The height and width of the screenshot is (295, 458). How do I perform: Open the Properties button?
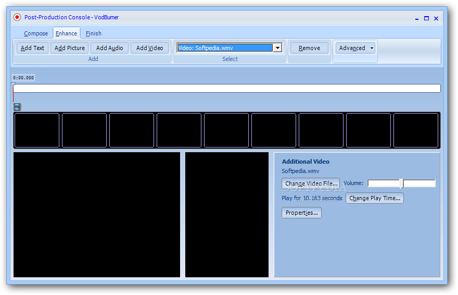click(x=302, y=213)
